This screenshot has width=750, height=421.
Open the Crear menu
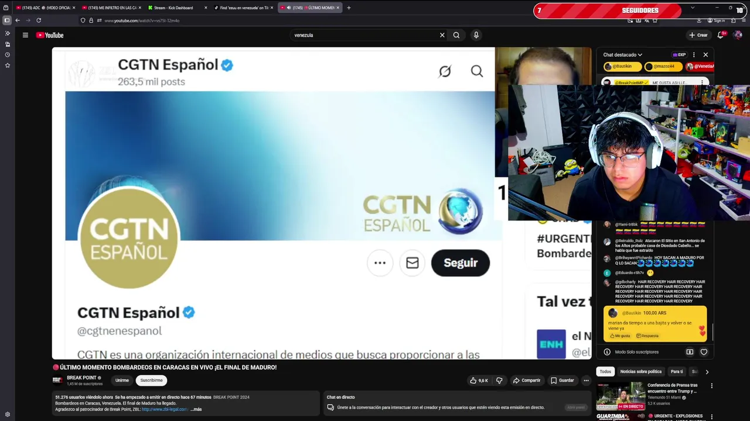tap(698, 35)
